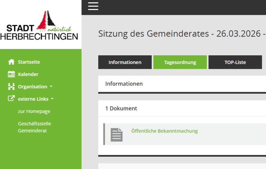Switch to the Informationen tab

[125, 62]
